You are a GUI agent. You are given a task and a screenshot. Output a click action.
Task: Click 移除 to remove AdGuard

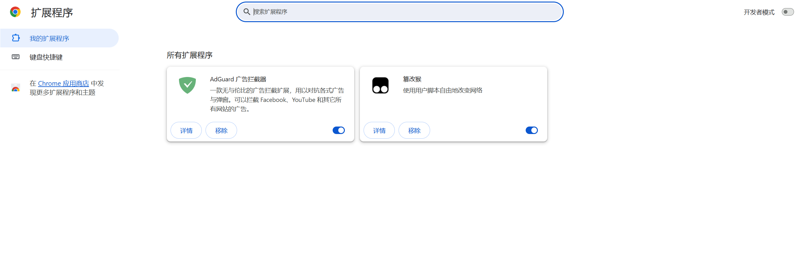[221, 131]
